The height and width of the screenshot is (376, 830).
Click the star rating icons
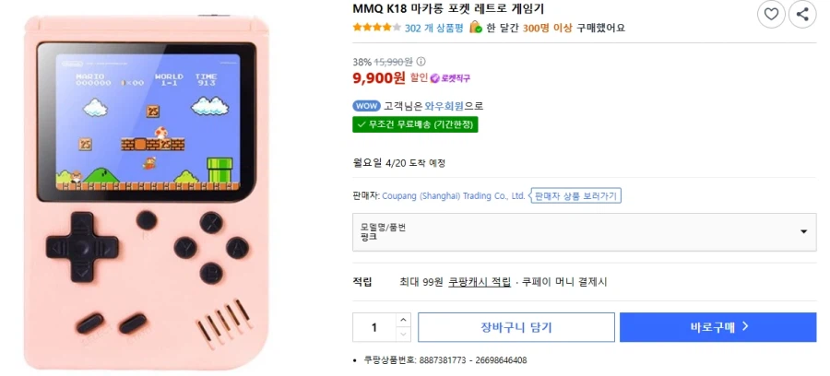376,28
